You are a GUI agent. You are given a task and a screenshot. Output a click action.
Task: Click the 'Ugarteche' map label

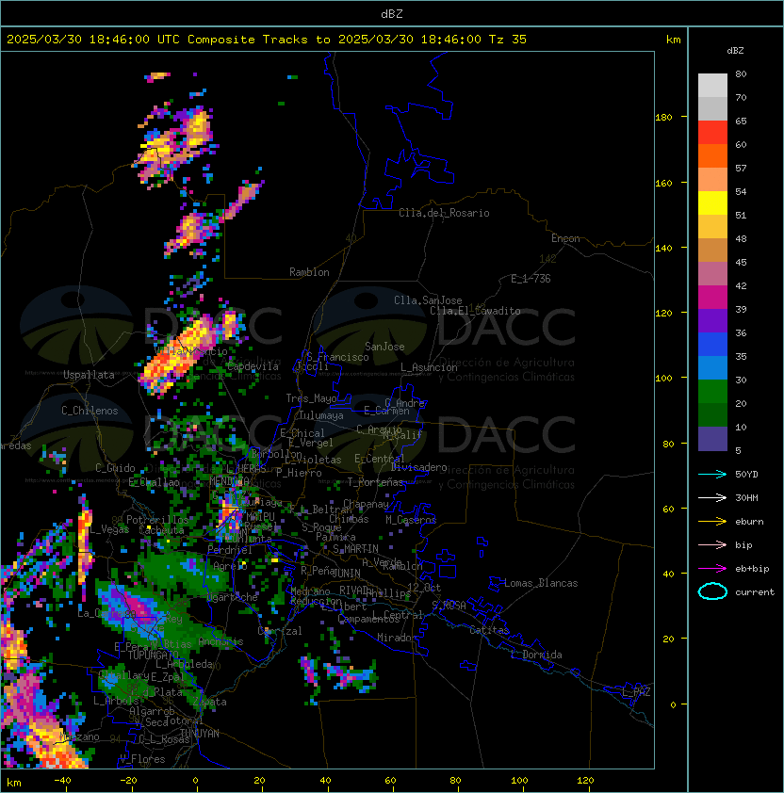(x=233, y=597)
